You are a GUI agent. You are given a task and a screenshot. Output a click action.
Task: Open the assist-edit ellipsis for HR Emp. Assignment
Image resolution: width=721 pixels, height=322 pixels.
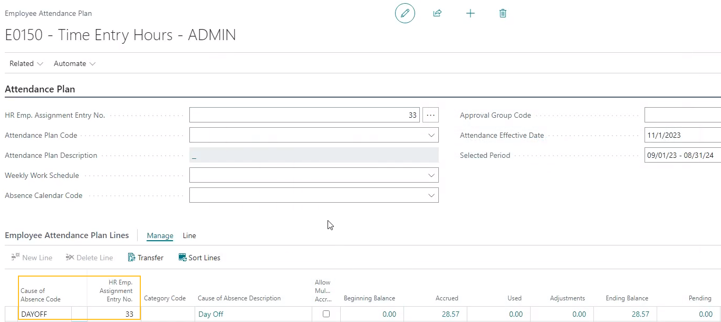[x=430, y=115]
